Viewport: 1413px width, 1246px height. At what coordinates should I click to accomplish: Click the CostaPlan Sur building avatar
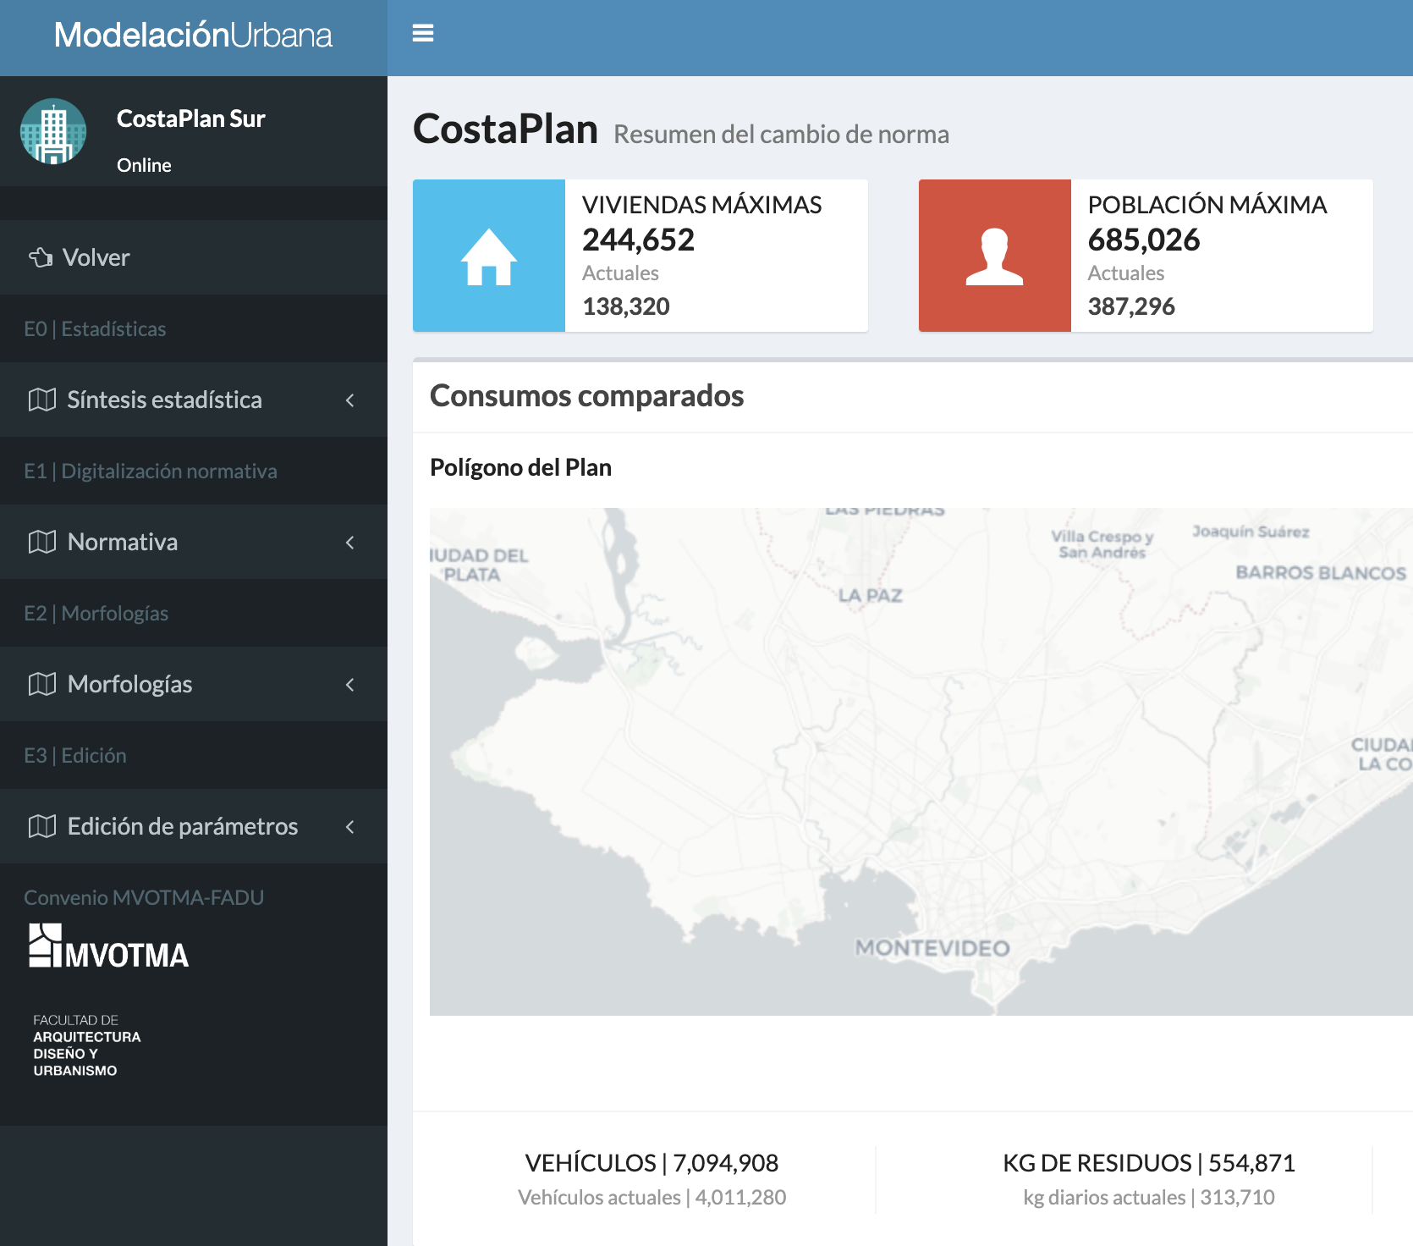click(53, 131)
